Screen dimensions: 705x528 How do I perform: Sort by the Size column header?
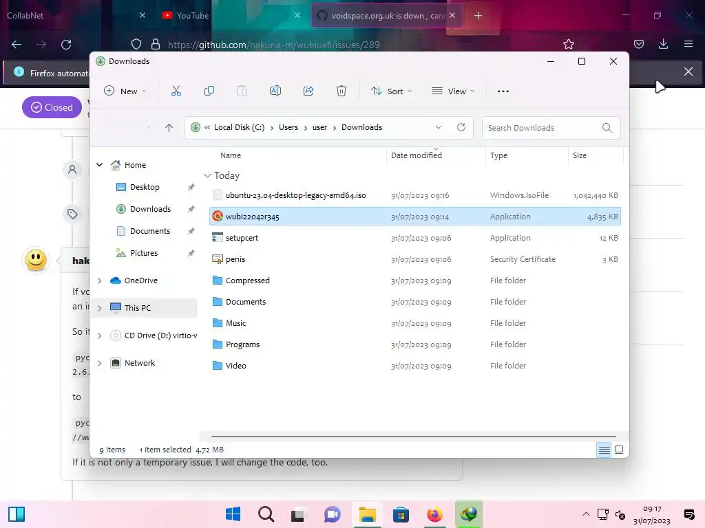tap(580, 155)
